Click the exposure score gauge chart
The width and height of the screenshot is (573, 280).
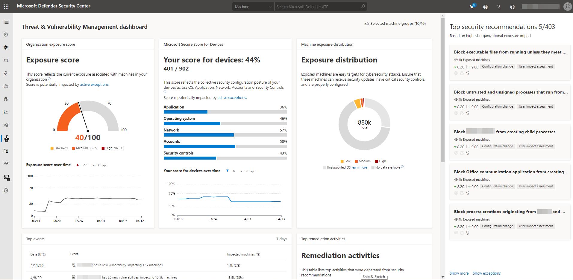tap(88, 116)
